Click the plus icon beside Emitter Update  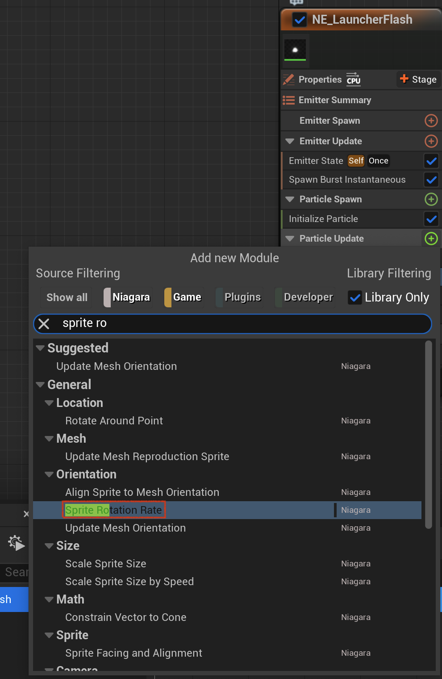[x=431, y=141]
